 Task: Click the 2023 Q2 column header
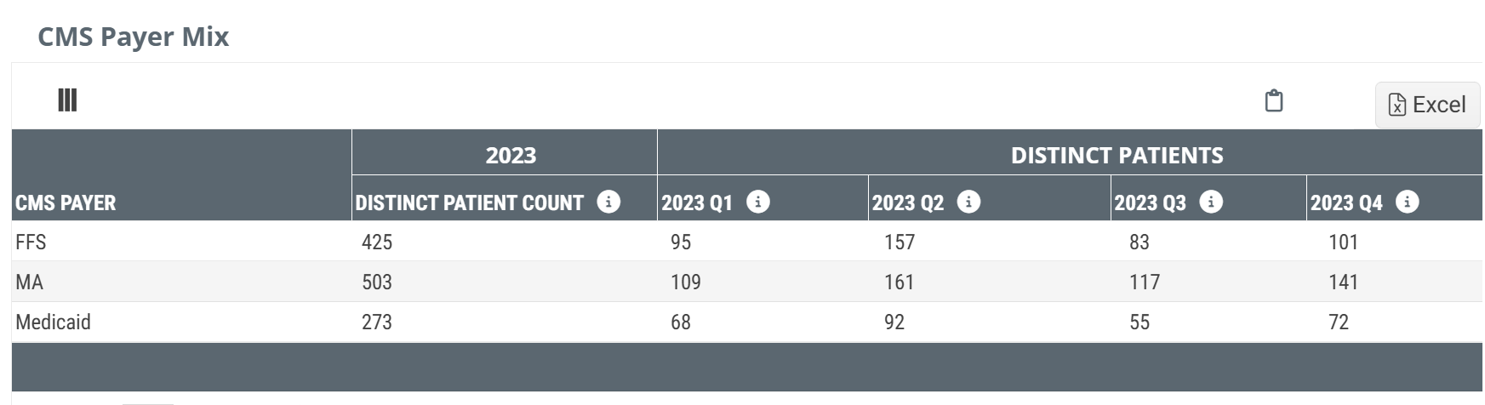908,202
